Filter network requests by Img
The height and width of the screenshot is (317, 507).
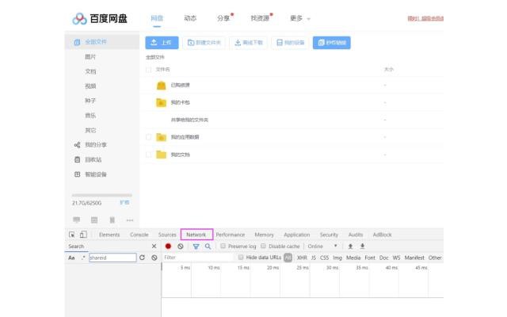(337, 258)
